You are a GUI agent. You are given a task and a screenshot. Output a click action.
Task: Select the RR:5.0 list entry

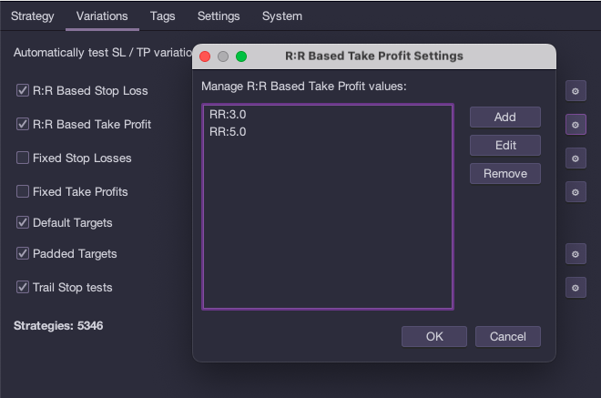pyautogui.click(x=328, y=132)
